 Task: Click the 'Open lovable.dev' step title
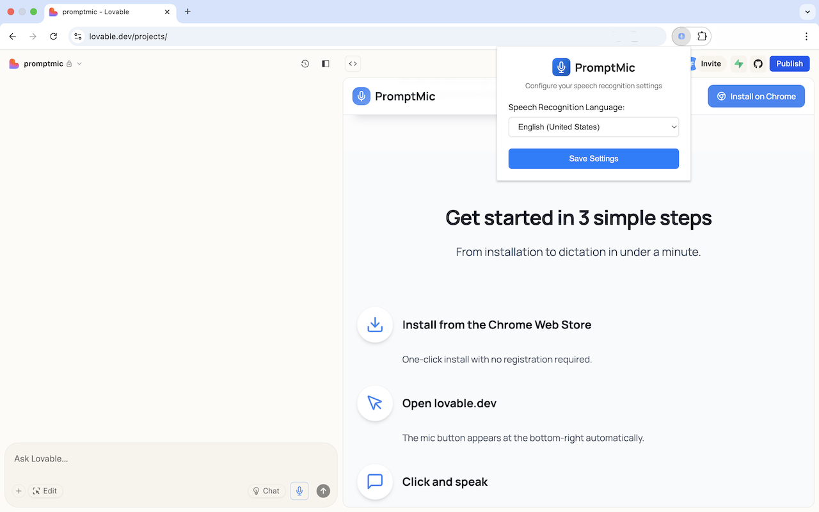[x=449, y=403]
